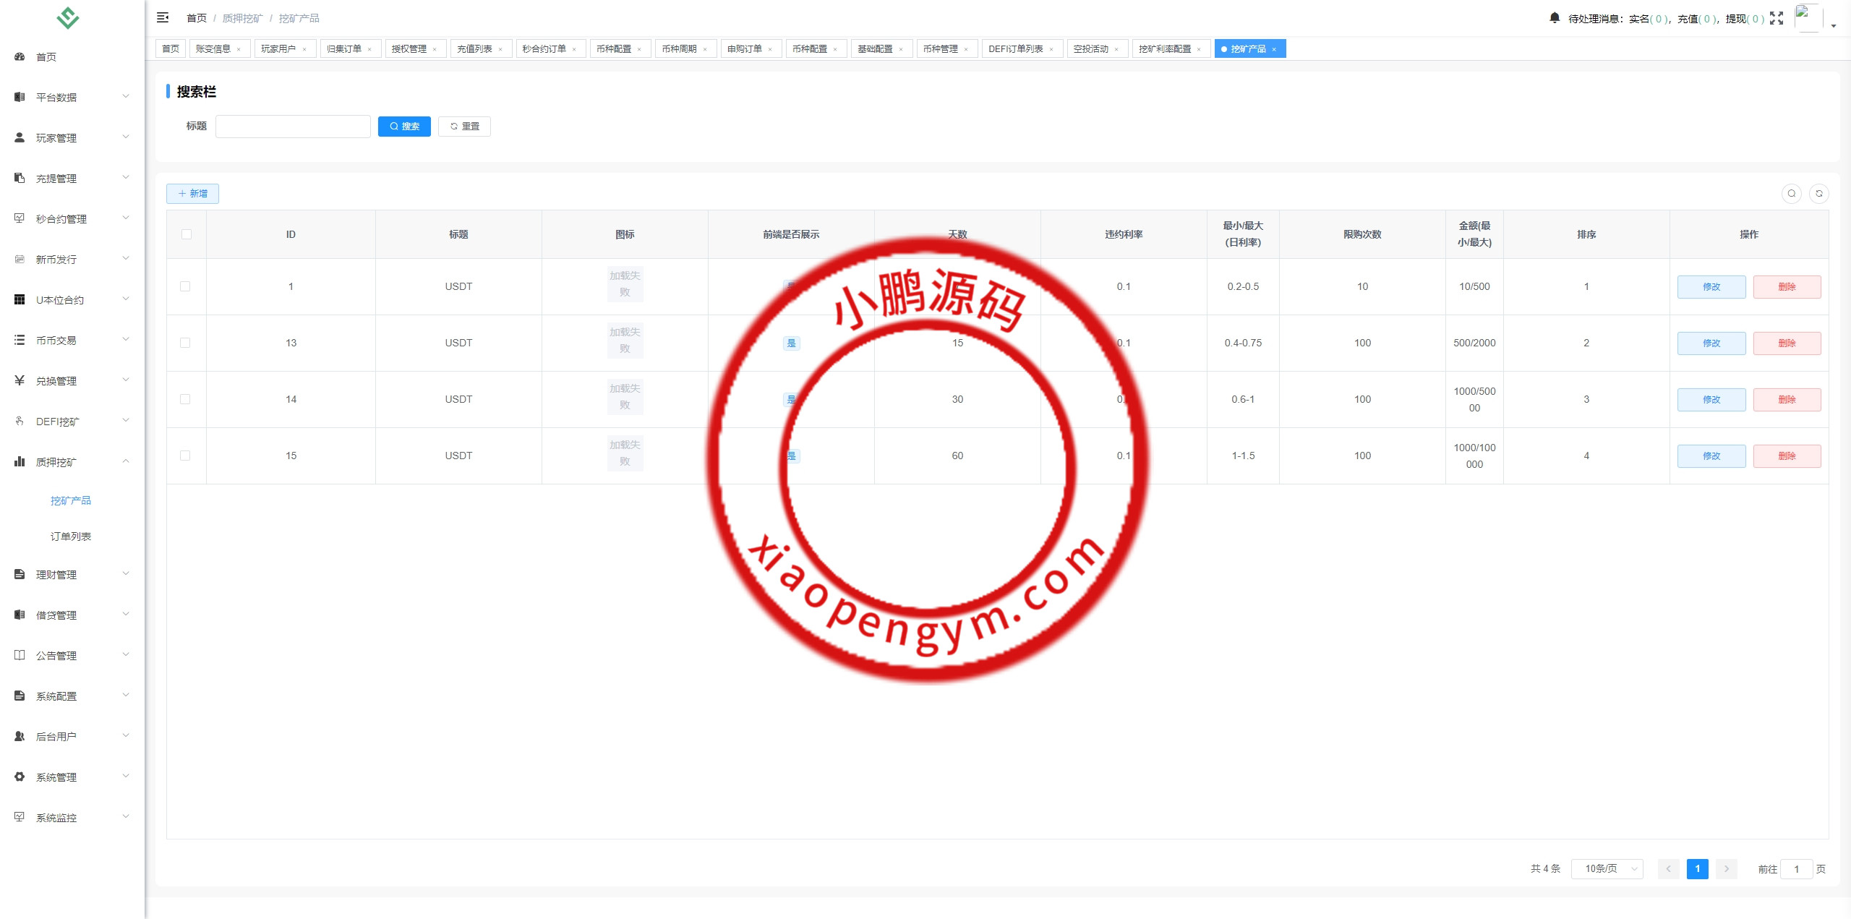The image size is (1851, 919).
Task: Click the blue 搜索 button
Action: pos(404,126)
